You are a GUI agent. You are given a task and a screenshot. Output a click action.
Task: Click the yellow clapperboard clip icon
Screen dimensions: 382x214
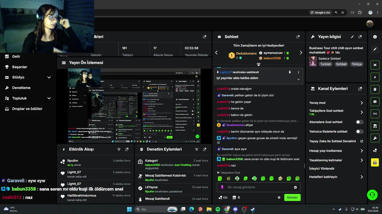(375, 162)
